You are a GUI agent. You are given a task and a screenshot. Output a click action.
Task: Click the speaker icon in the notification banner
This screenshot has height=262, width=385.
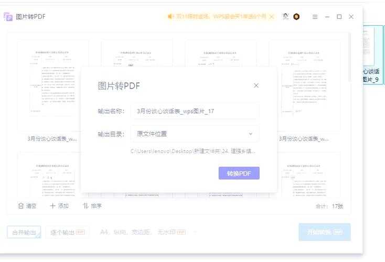point(170,16)
